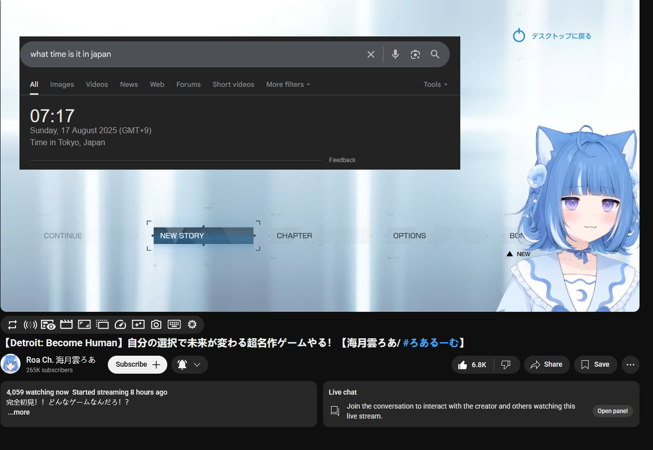
Task: Click the Feedback link
Action: tap(342, 160)
